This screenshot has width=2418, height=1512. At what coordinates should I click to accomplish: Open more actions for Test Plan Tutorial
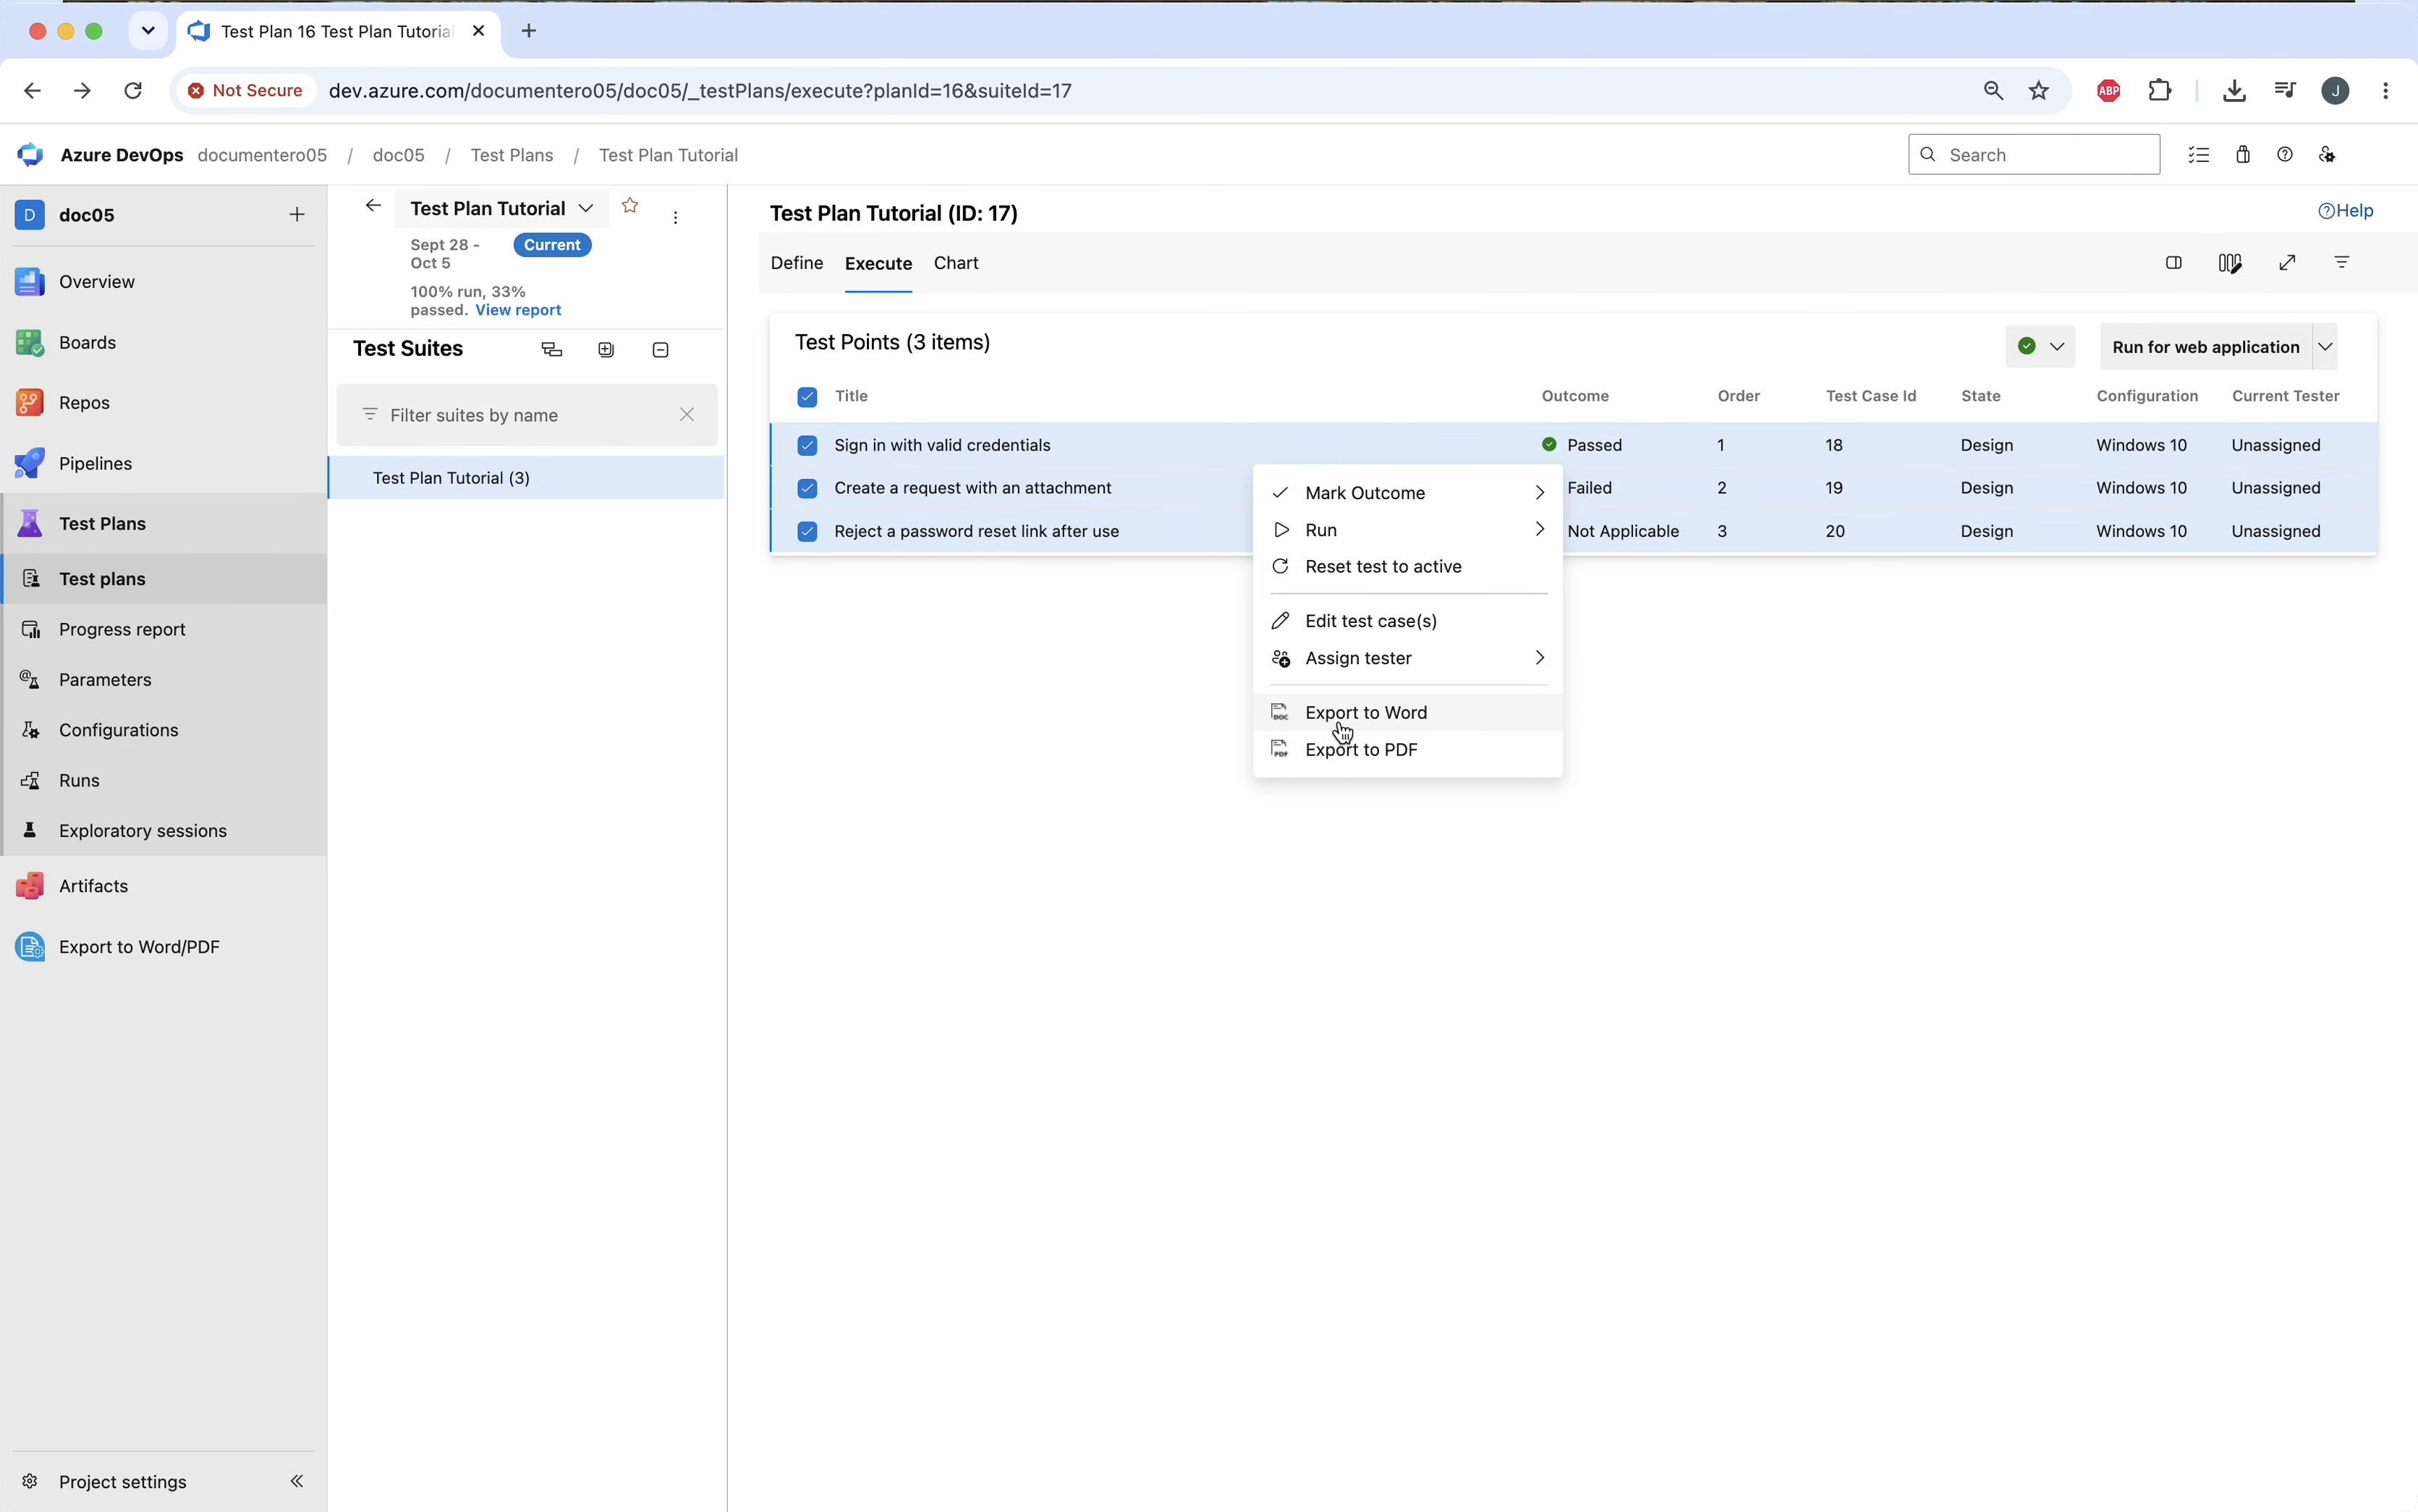676,217
